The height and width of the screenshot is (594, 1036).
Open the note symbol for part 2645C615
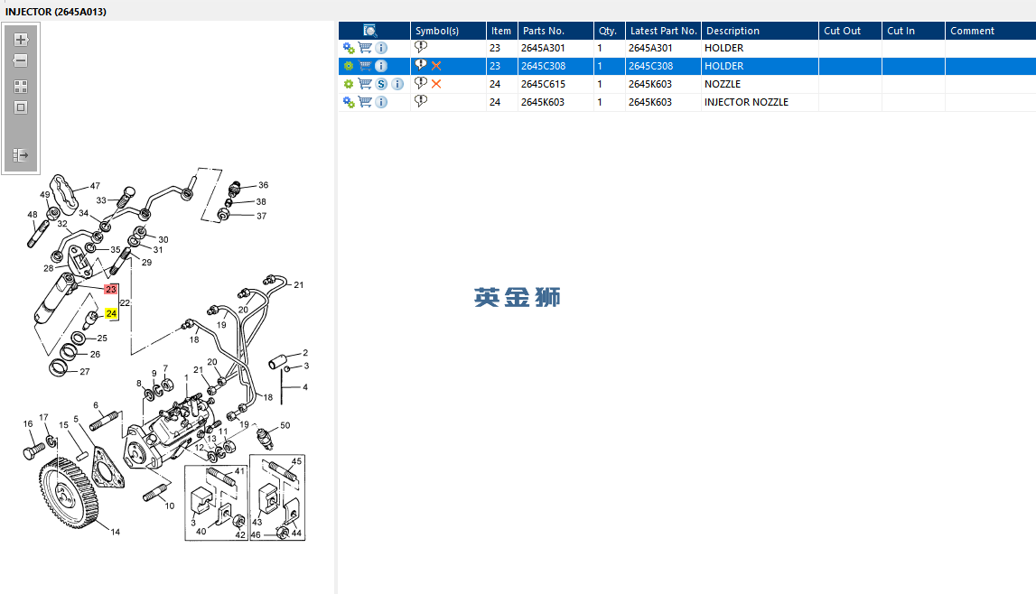click(421, 82)
